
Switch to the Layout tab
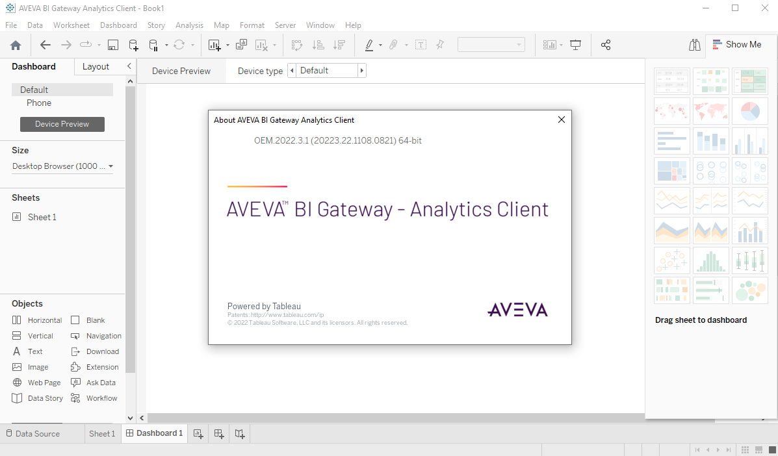(96, 66)
